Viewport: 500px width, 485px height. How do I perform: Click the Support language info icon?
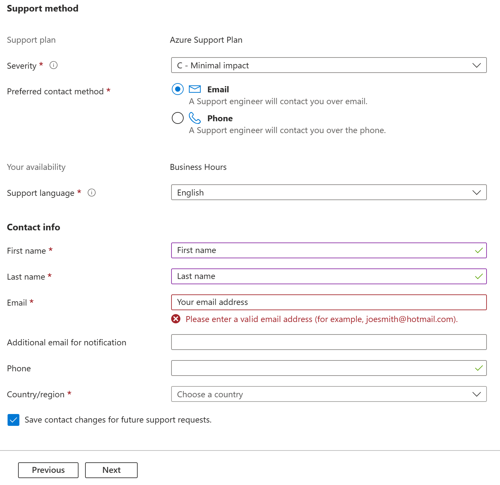(x=92, y=193)
